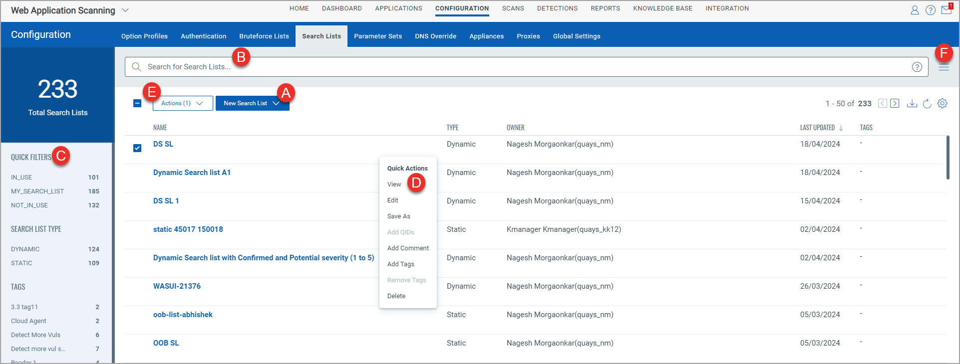Refresh the search lists table
Screen dimensions: 960x364
(927, 103)
